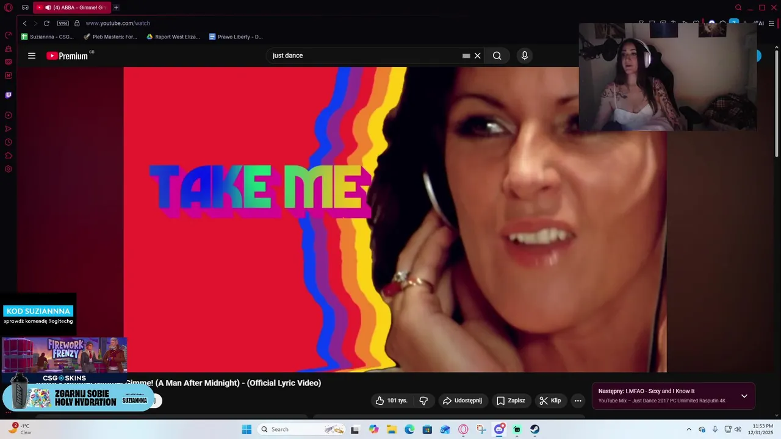This screenshot has width=781, height=439.
Task: Reload the current YouTube page
Action: 46,23
